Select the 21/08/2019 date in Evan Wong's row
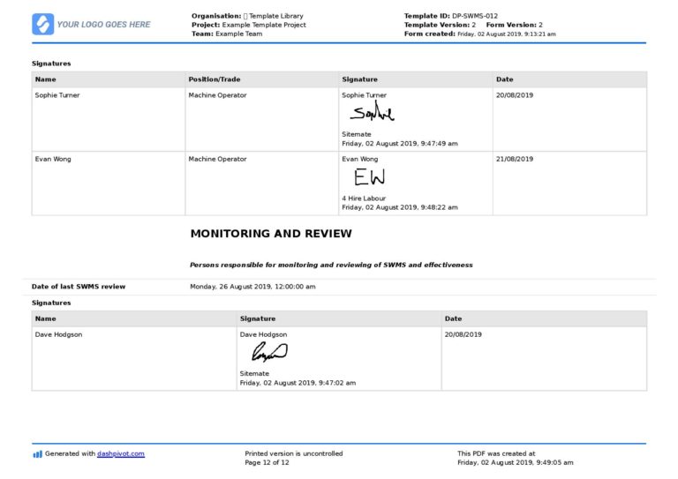678x479 pixels. point(515,160)
